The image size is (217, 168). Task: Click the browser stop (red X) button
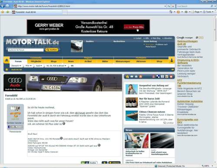[x=173, y=6]
